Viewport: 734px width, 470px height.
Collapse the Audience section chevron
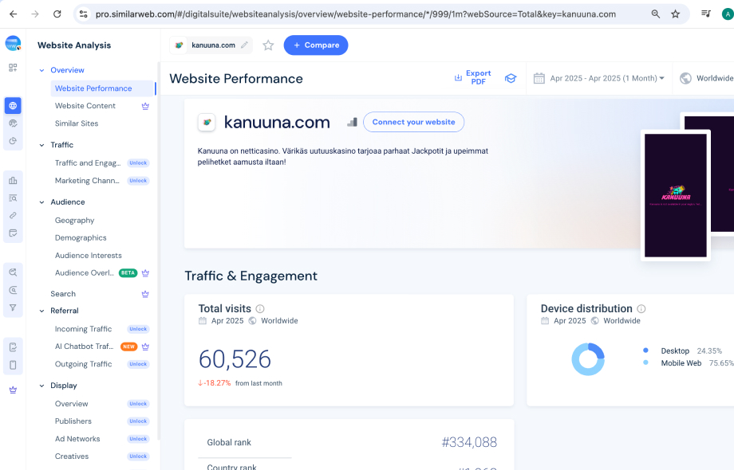pyautogui.click(x=41, y=202)
